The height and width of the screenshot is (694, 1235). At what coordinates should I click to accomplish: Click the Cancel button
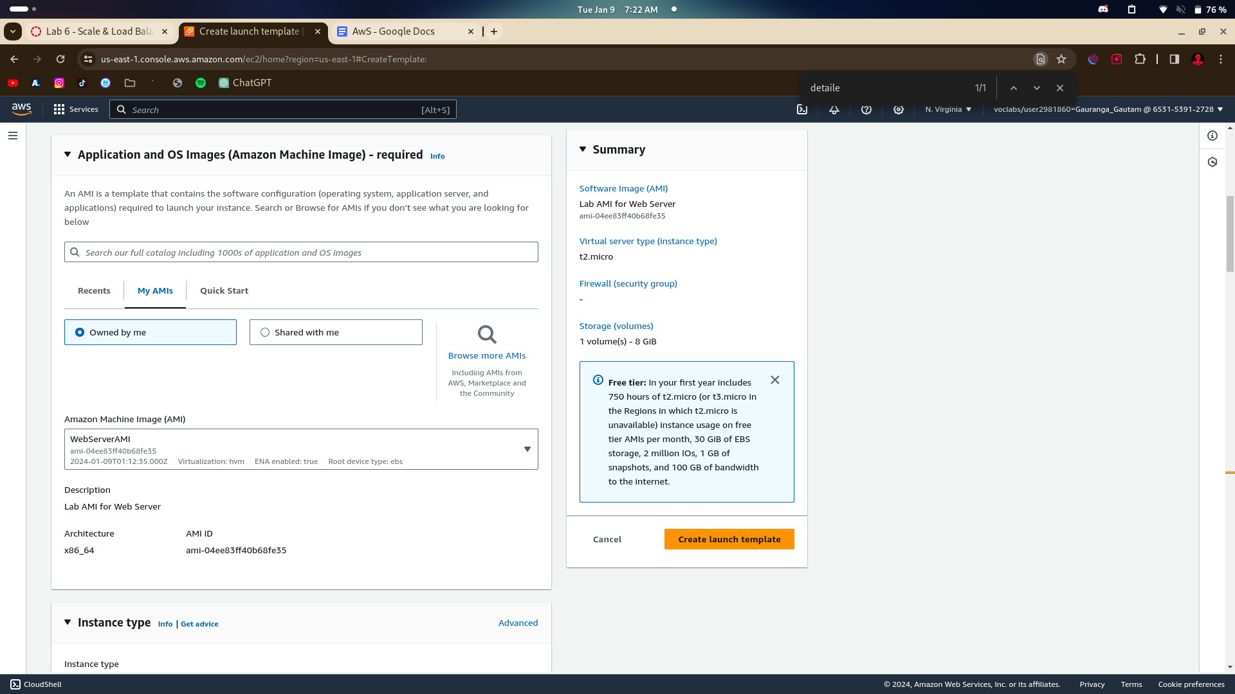[607, 539]
